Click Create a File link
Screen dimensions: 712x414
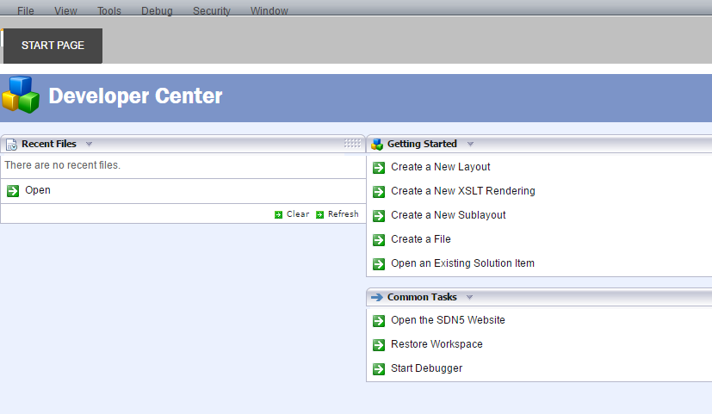coord(421,239)
